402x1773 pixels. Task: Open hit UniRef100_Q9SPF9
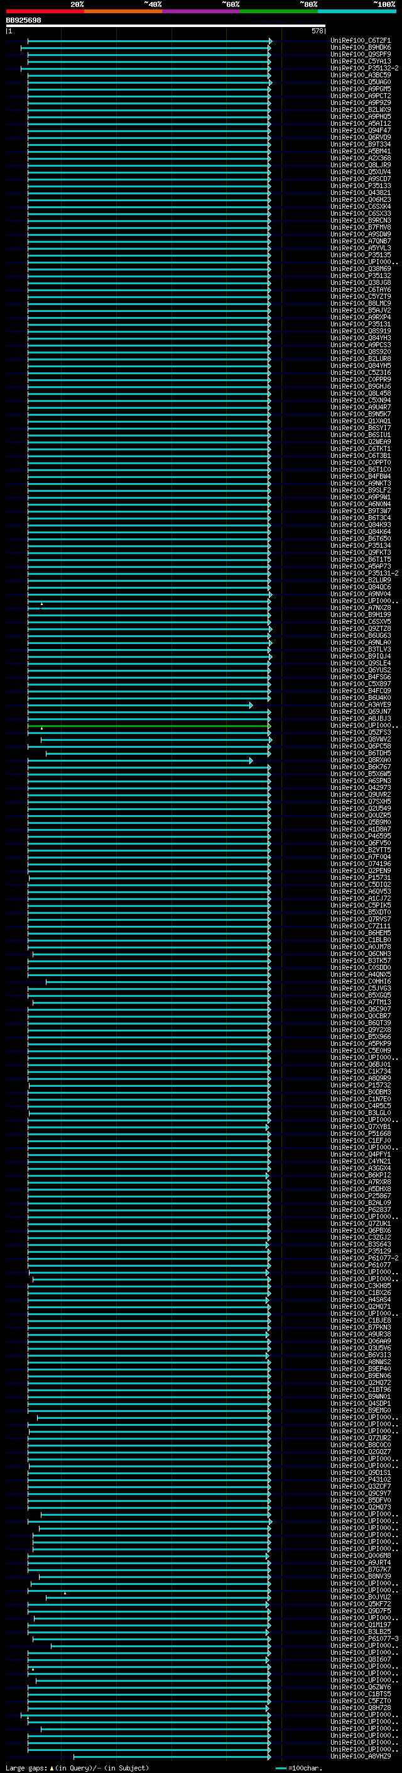(x=361, y=54)
